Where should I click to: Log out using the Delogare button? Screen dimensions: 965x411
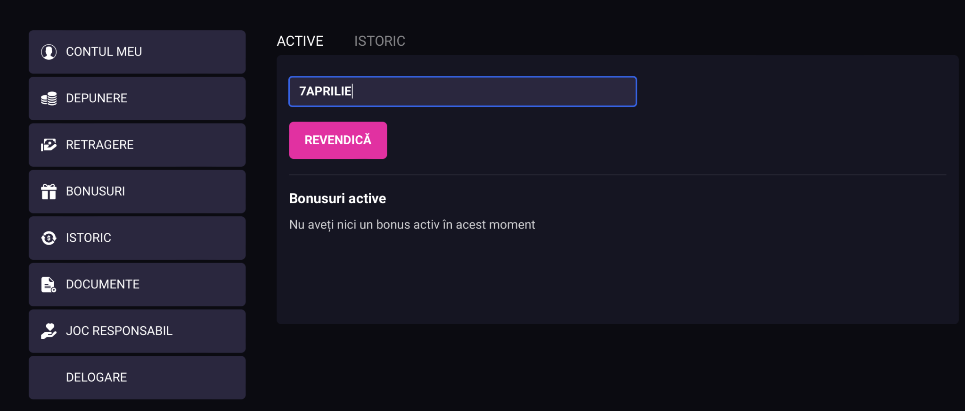(x=137, y=378)
